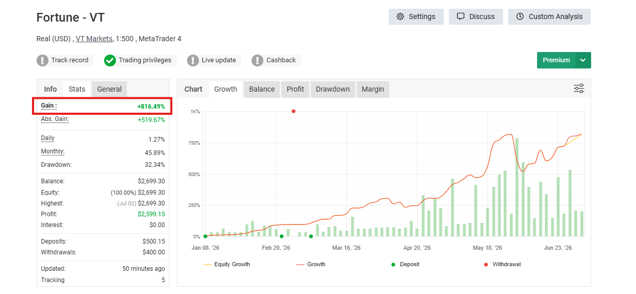Switch to the Stats tab
Image resolution: width=636 pixels, height=294 pixels.
click(77, 89)
